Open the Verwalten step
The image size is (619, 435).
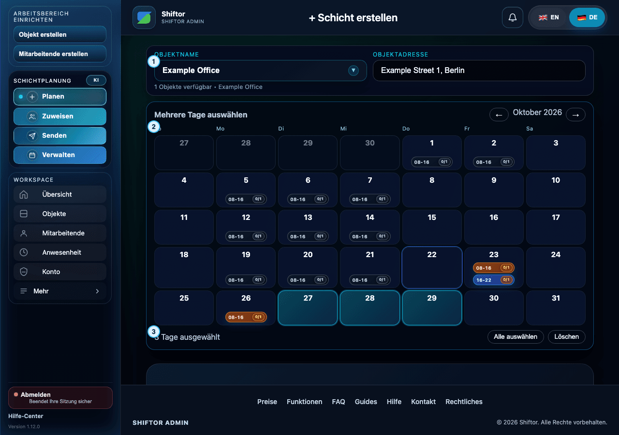pos(60,155)
